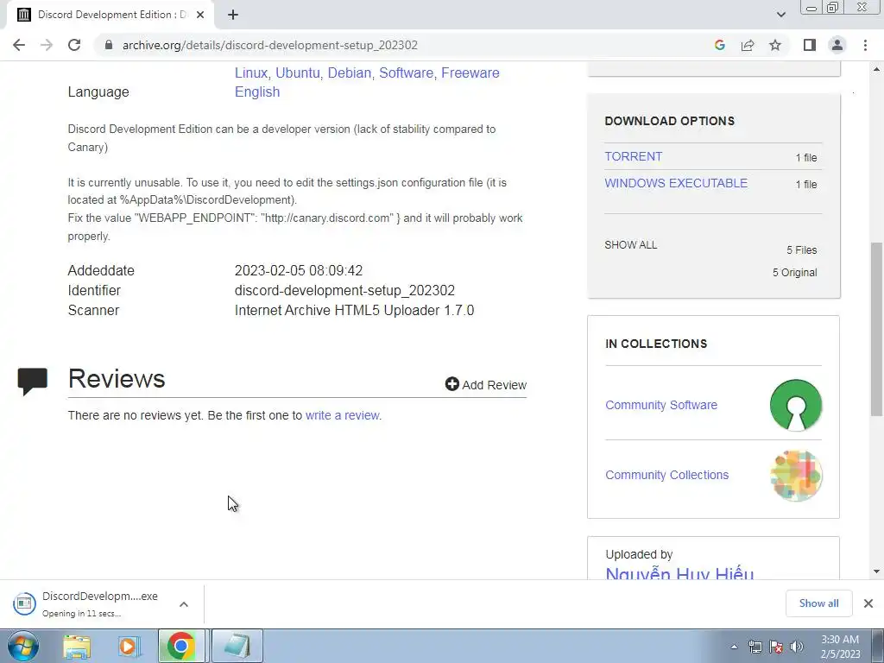This screenshot has height=663, width=884.
Task: Open the notepad taskbar icon
Action: pos(238,646)
